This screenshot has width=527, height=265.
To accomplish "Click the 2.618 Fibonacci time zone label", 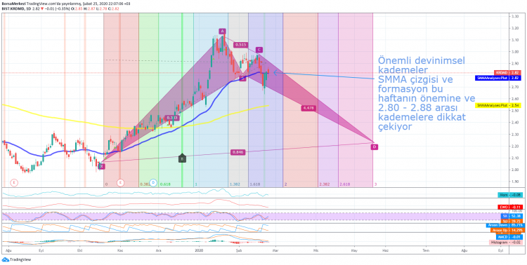I will point(345,184).
